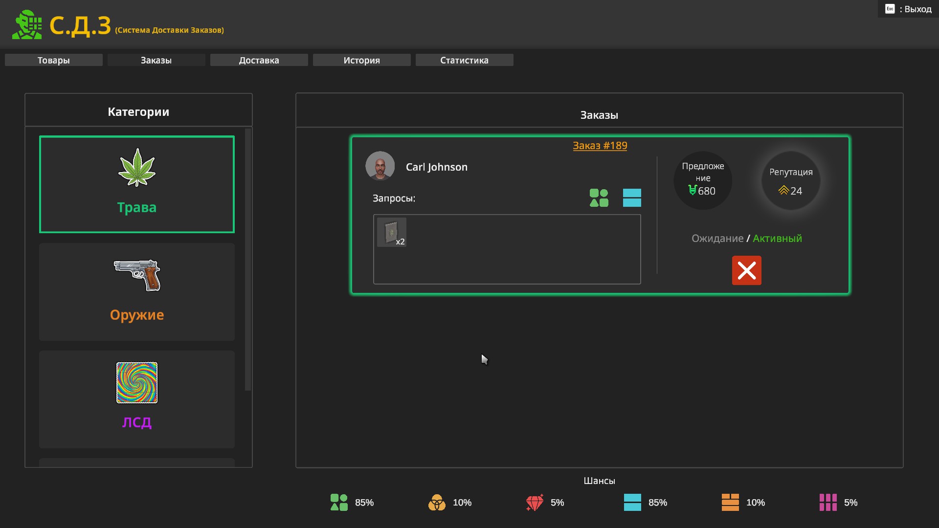Click the Шансы heading text
This screenshot has width=939, height=528.
point(599,481)
